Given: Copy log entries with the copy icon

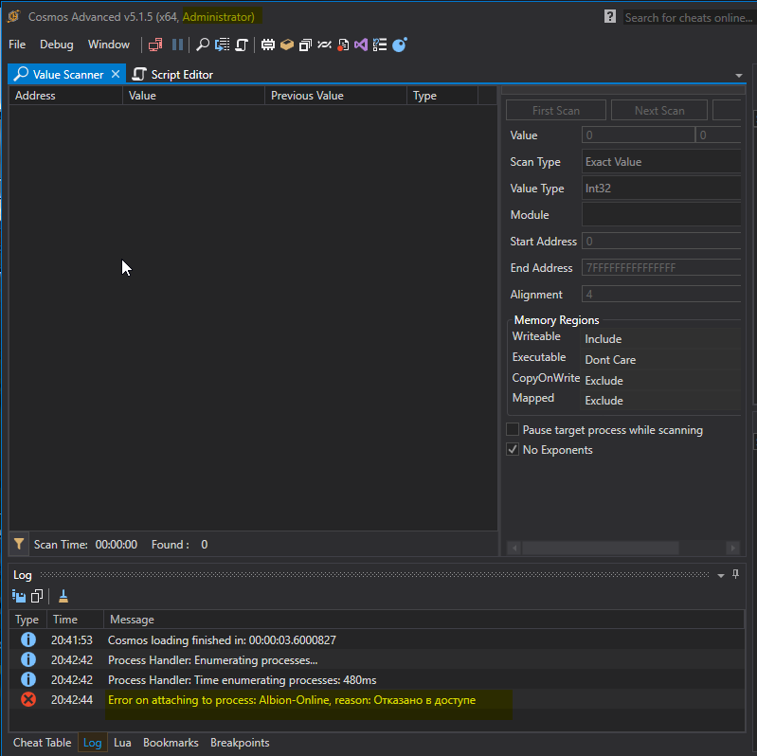Looking at the screenshot, I should pos(37,597).
